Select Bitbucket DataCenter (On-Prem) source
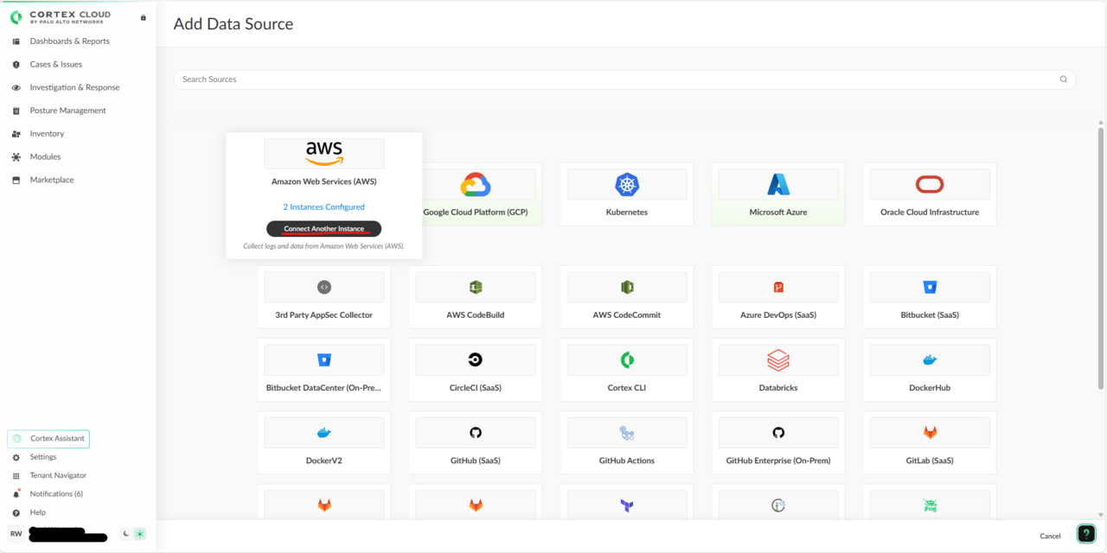The image size is (1107, 553). (324, 370)
